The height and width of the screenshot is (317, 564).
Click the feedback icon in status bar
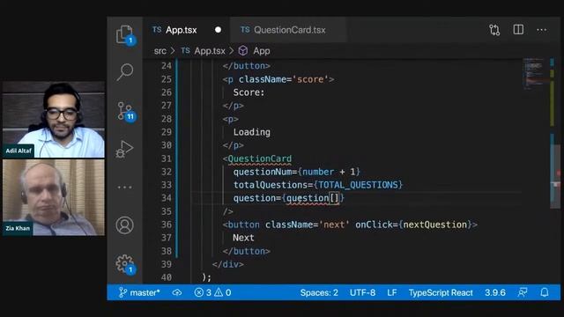tap(523, 292)
